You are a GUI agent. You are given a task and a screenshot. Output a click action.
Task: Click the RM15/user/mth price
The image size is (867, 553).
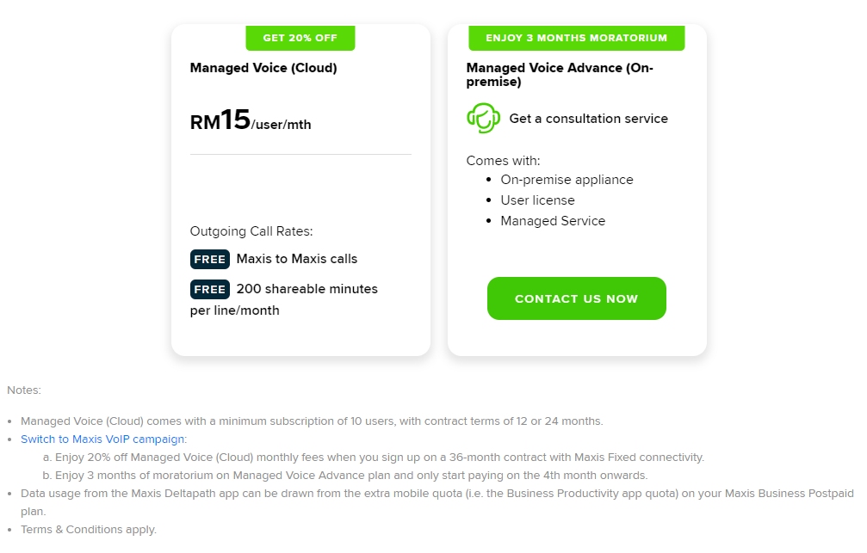(251, 121)
